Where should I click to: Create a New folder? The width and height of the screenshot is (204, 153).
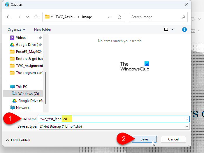(43, 29)
